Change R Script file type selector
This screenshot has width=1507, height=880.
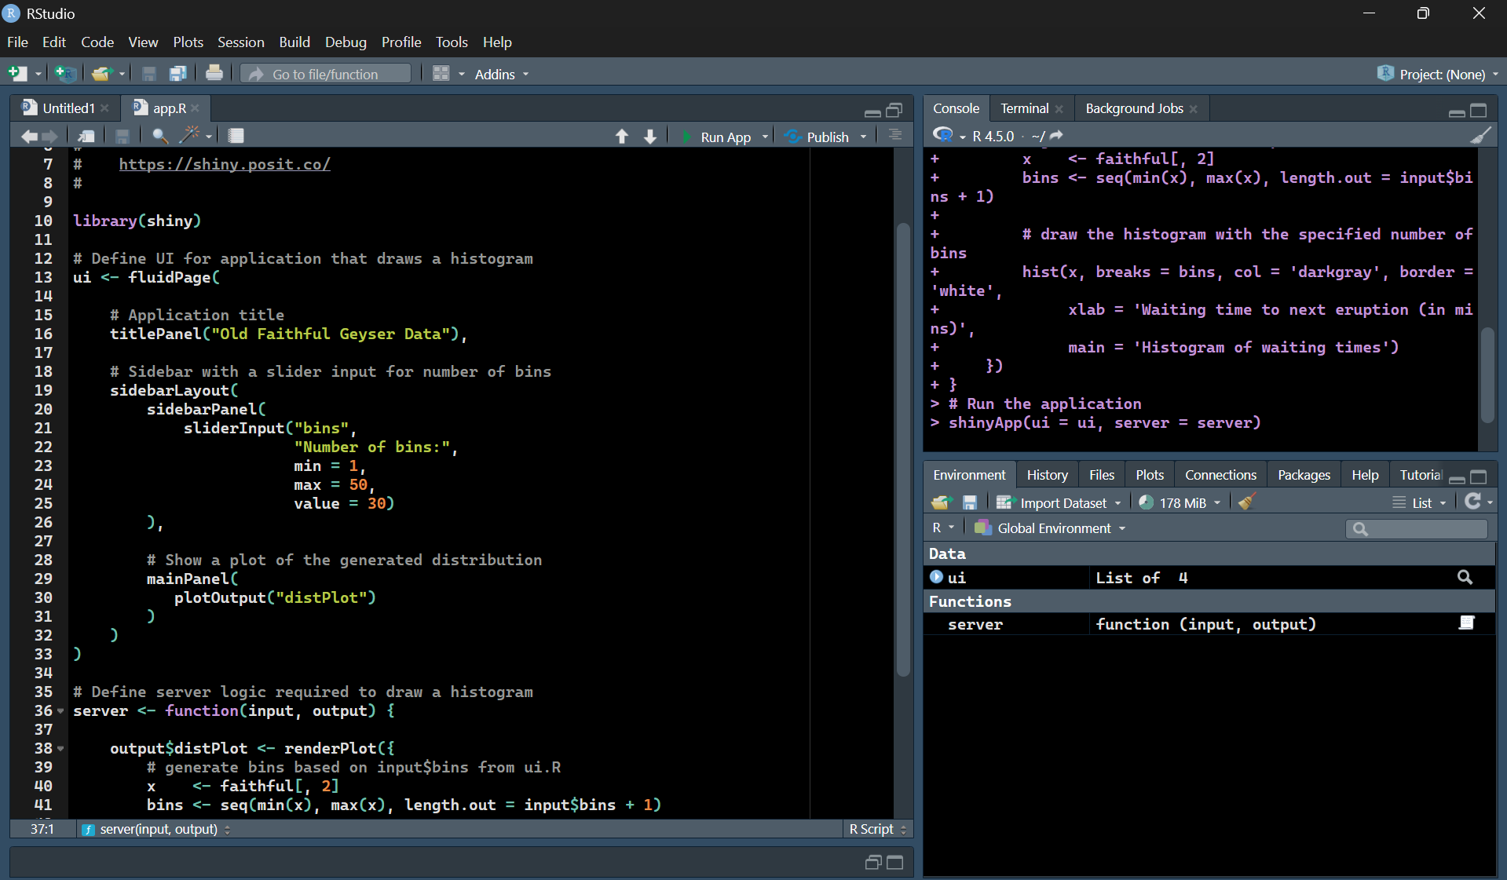coord(877,829)
